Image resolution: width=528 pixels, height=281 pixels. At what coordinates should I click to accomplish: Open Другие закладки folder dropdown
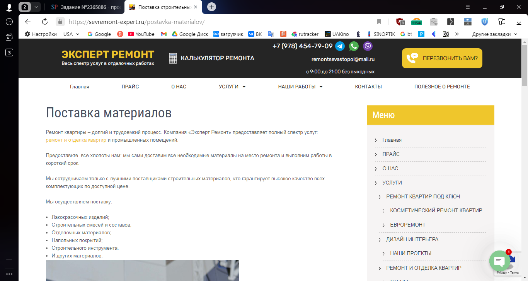pos(495,34)
